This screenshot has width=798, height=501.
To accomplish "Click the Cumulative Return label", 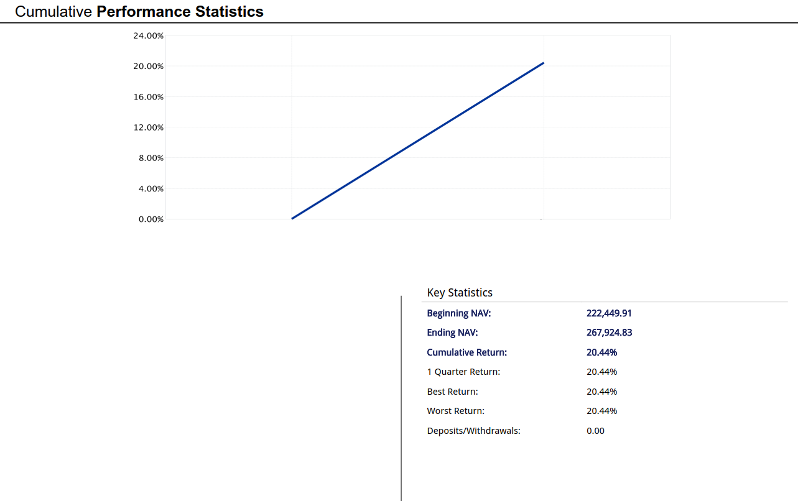I will (x=466, y=352).
